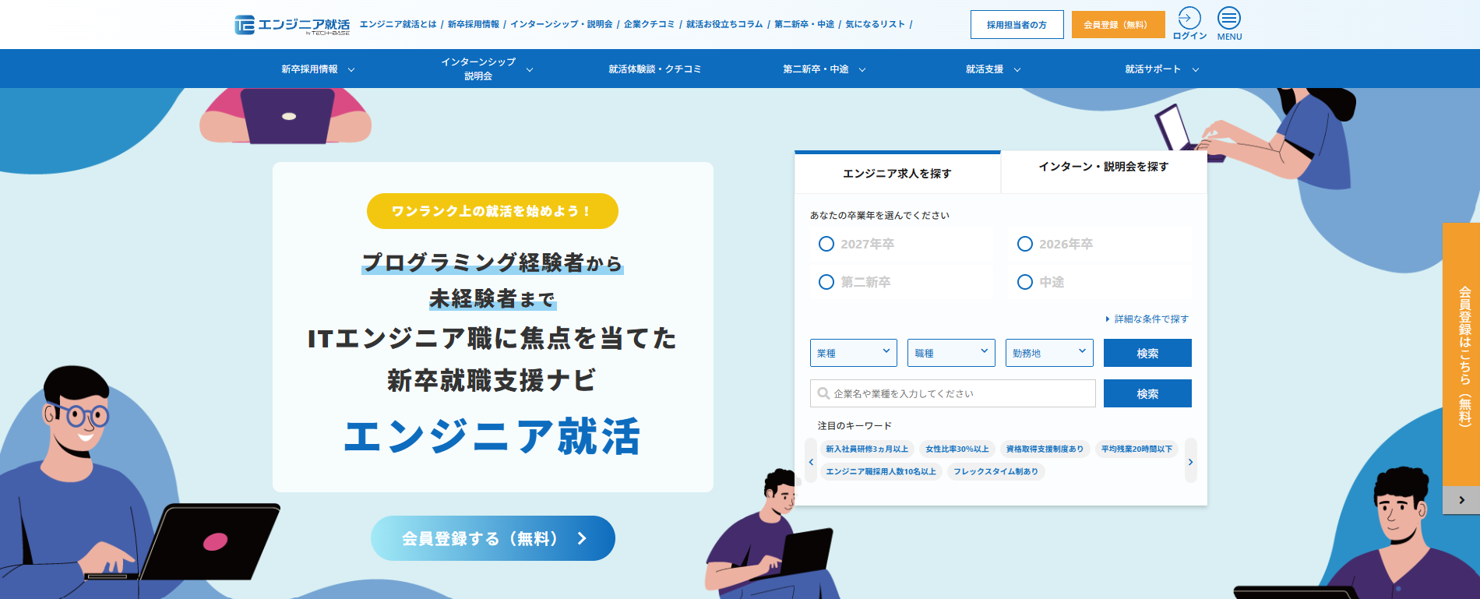The image size is (1480, 599).
Task: Click the chevron under the orange side banner
Action: (1461, 500)
